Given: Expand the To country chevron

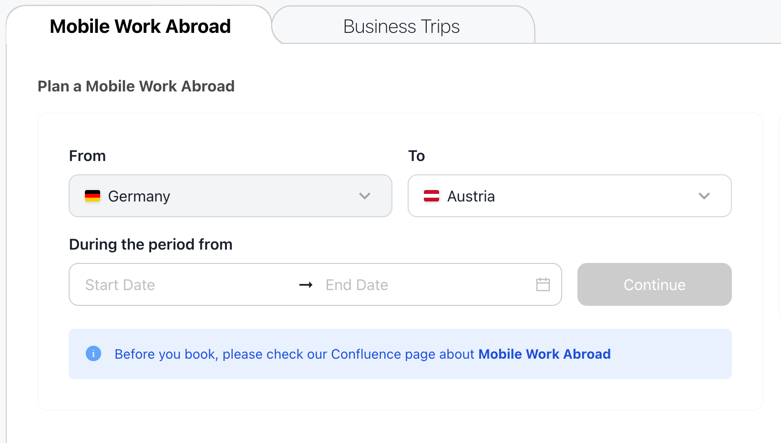Looking at the screenshot, I should click(704, 196).
